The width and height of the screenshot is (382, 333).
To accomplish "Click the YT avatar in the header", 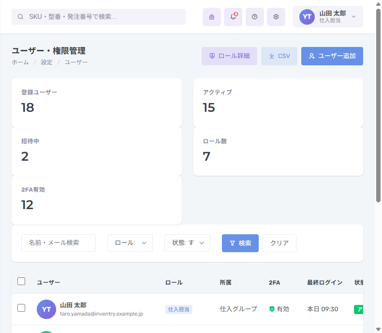I will 307,17.
